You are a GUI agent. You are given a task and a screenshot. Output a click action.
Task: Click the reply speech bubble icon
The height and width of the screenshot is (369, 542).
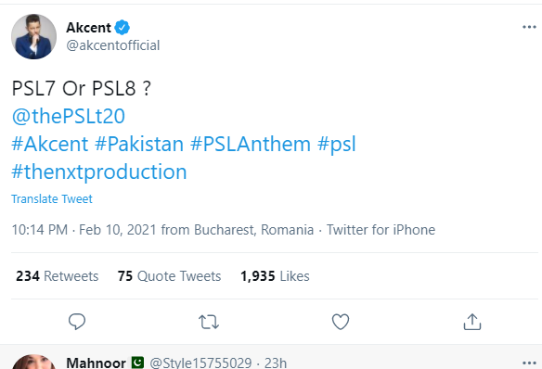(x=77, y=322)
